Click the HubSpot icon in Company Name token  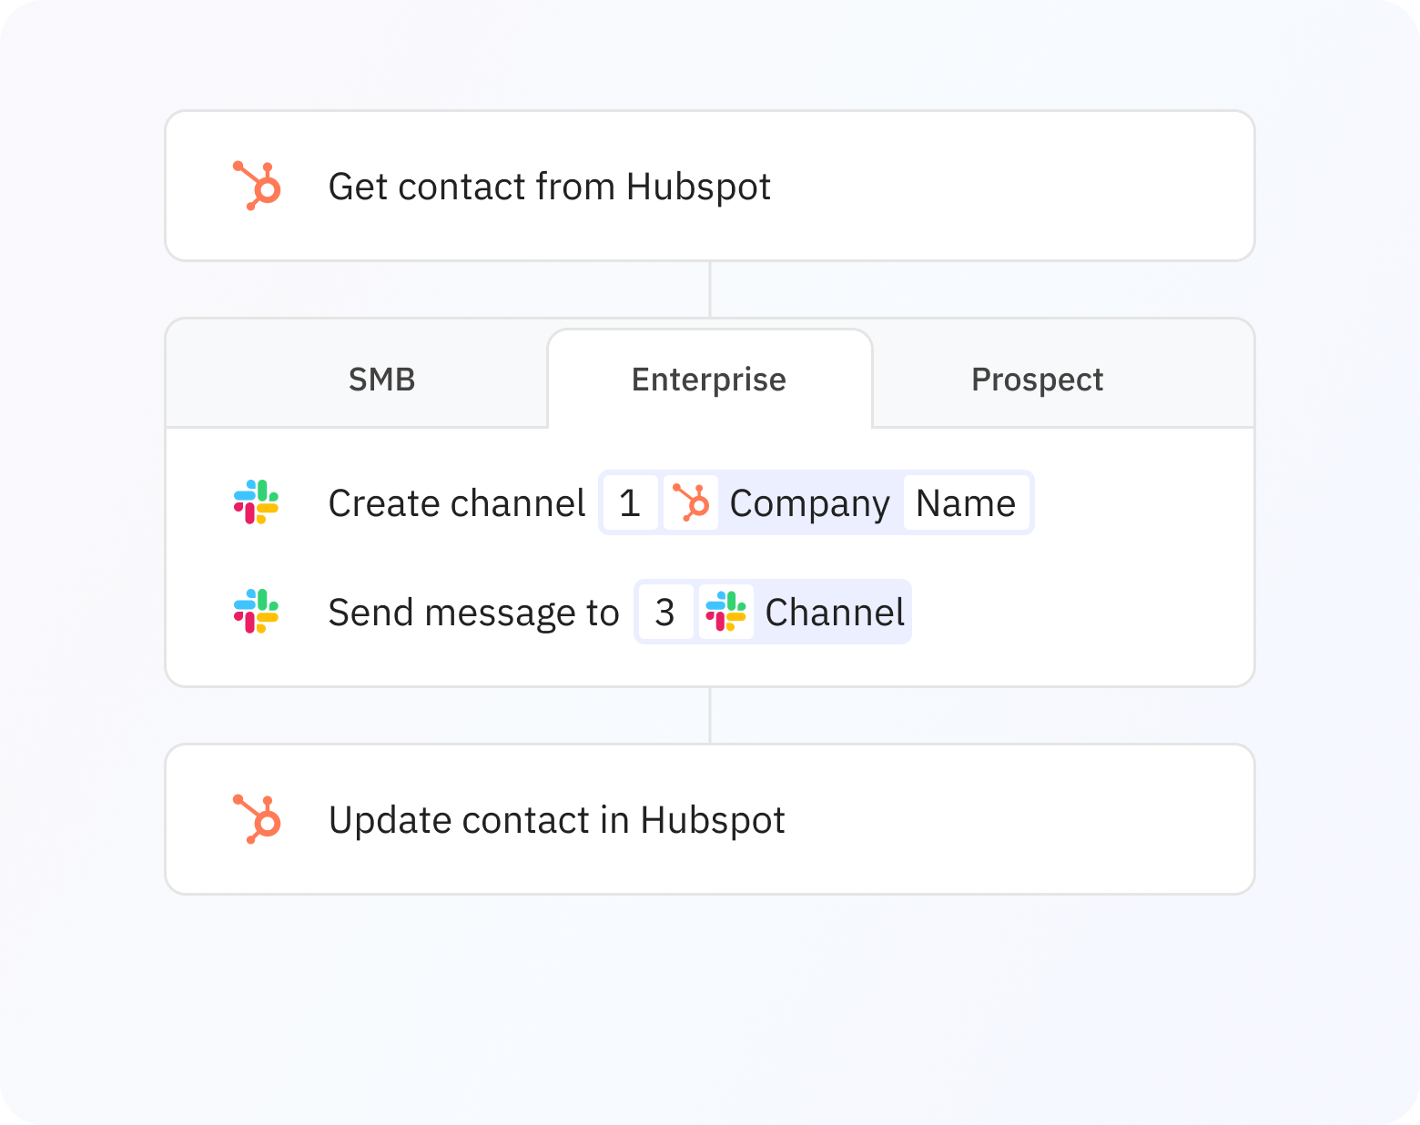(x=693, y=502)
